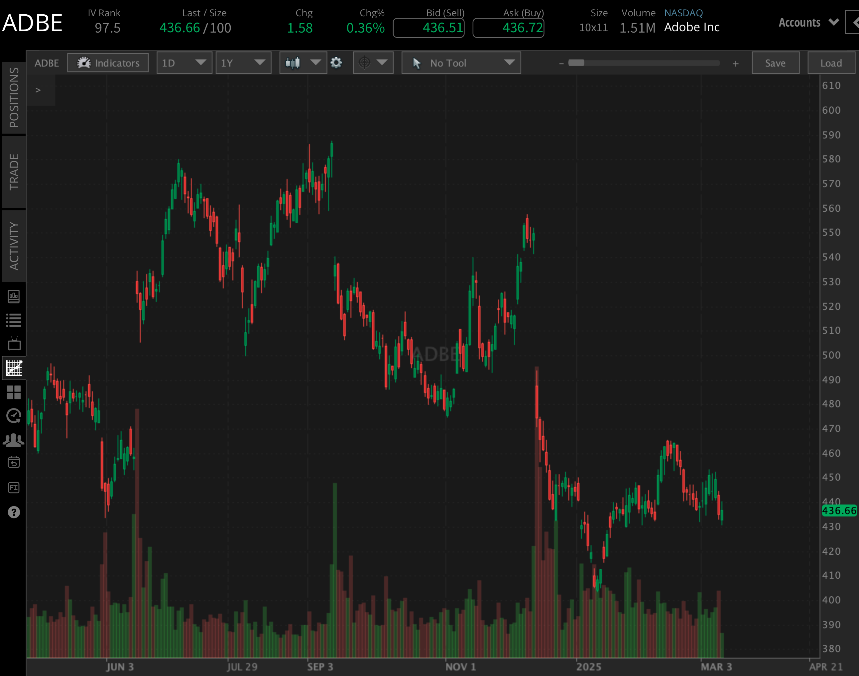
Task: Click the Bid 436.51 sell field
Action: pos(429,28)
